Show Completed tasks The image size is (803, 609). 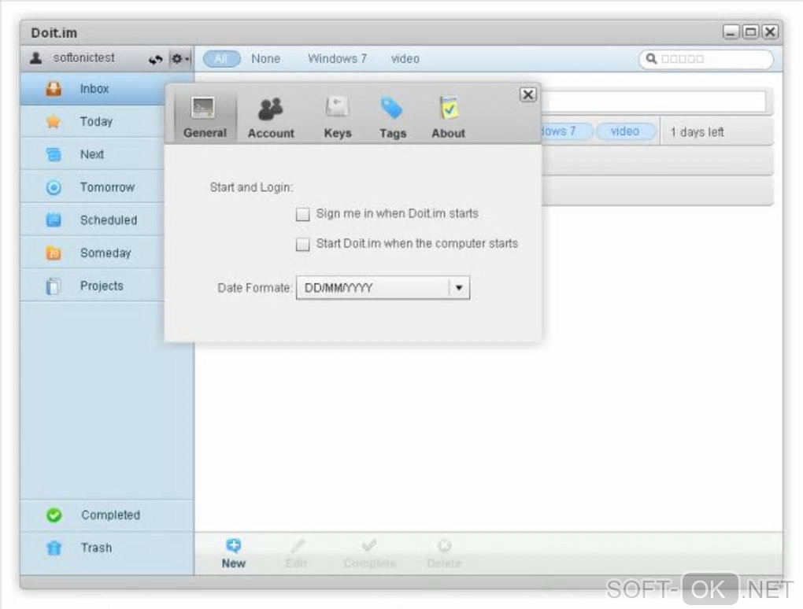tap(107, 515)
